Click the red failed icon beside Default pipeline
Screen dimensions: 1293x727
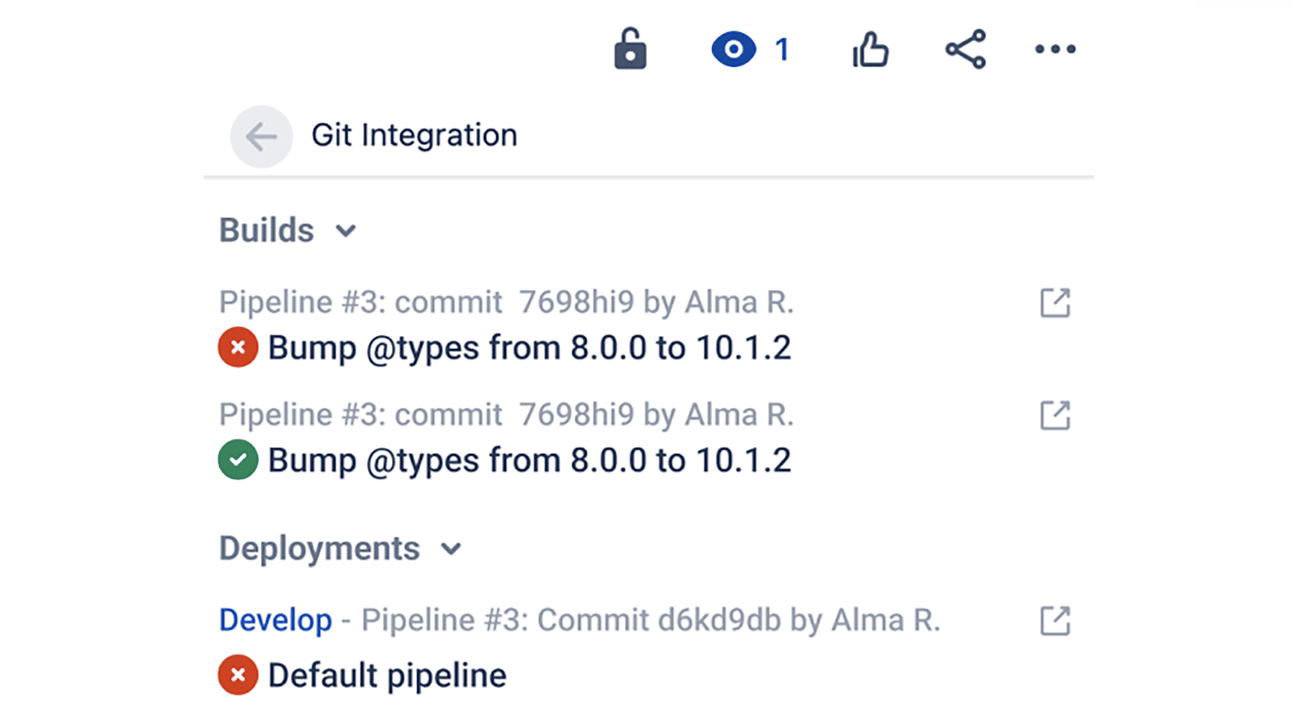point(238,674)
